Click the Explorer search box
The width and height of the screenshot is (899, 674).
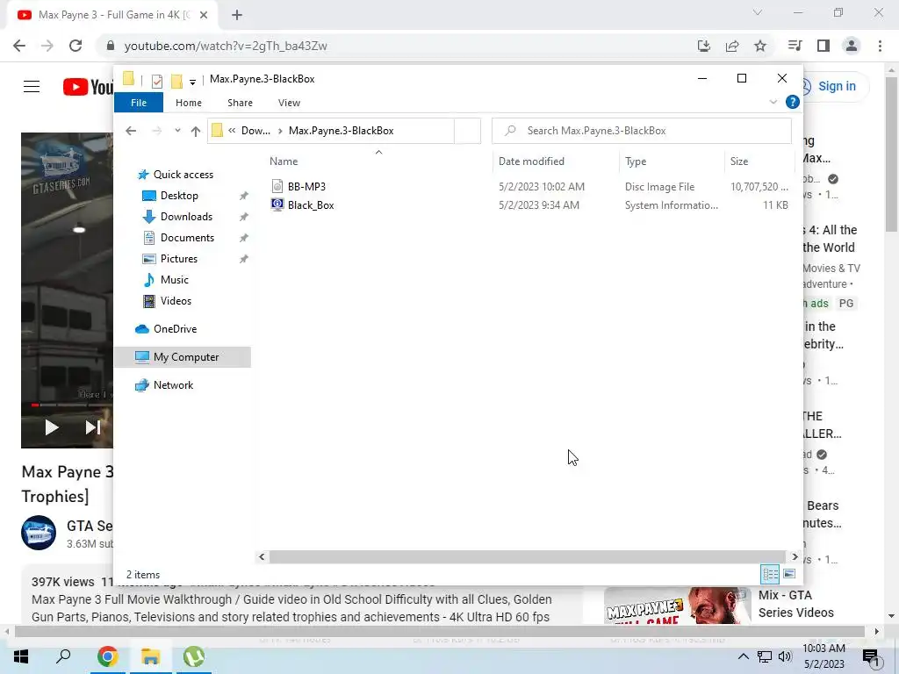[x=642, y=131]
